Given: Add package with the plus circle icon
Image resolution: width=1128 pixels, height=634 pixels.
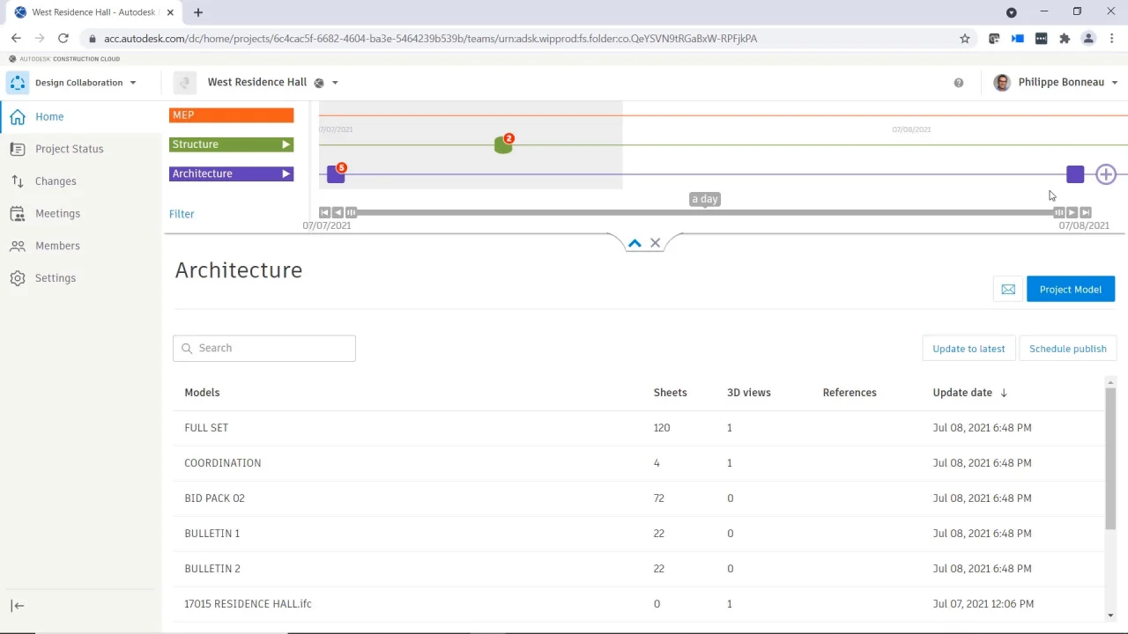Looking at the screenshot, I should pyautogui.click(x=1106, y=175).
